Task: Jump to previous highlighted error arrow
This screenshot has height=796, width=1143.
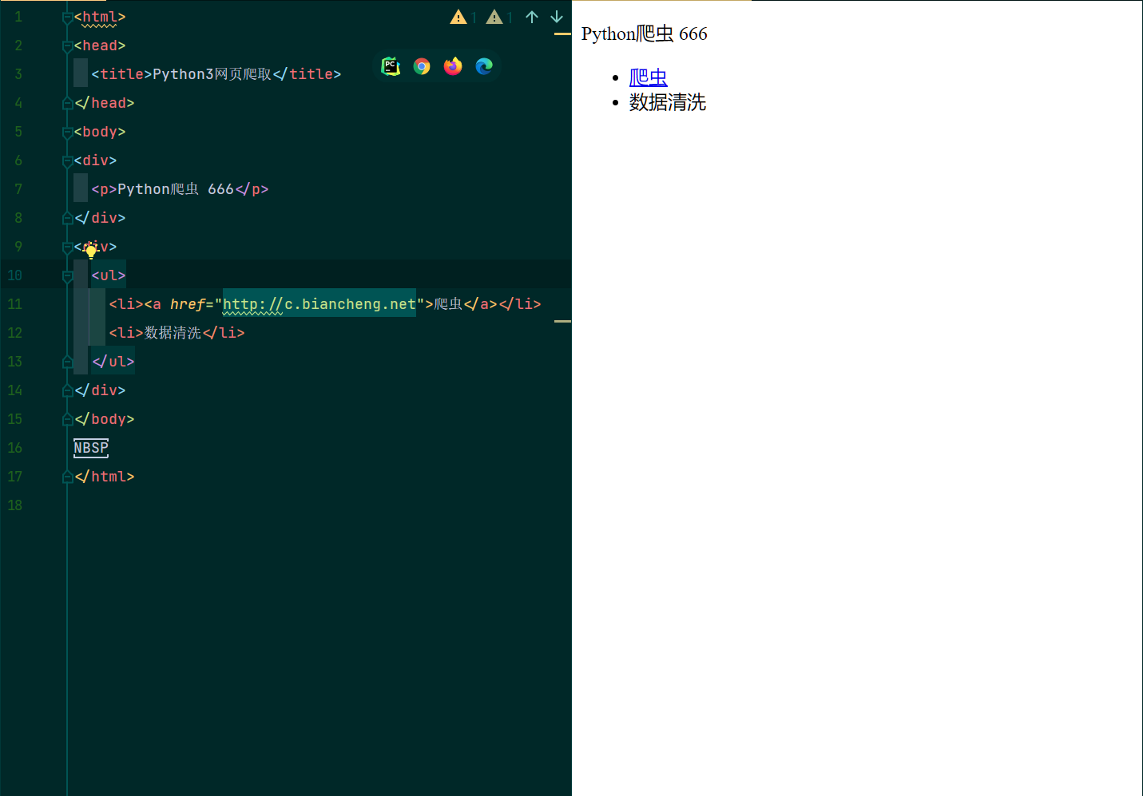Action: pyautogui.click(x=532, y=17)
